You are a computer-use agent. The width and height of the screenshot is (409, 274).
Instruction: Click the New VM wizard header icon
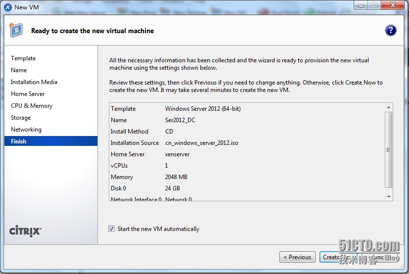(16, 30)
